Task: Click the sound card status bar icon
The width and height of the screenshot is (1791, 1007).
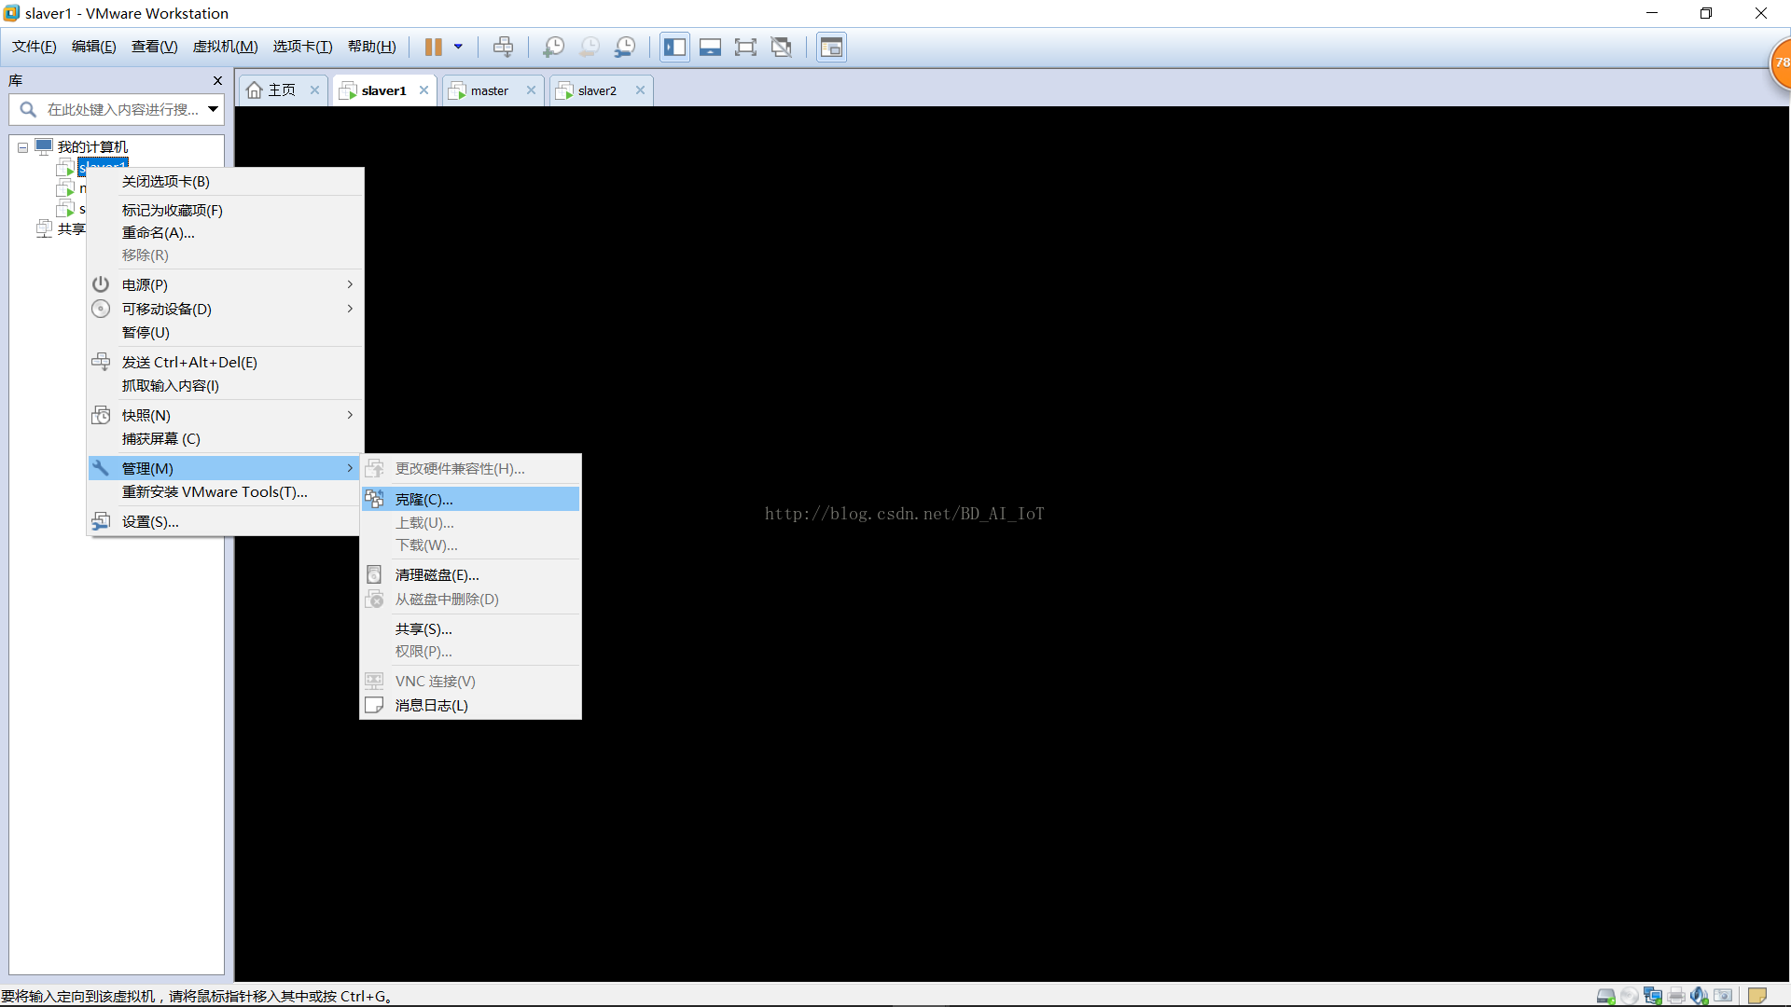Action: tap(1700, 996)
